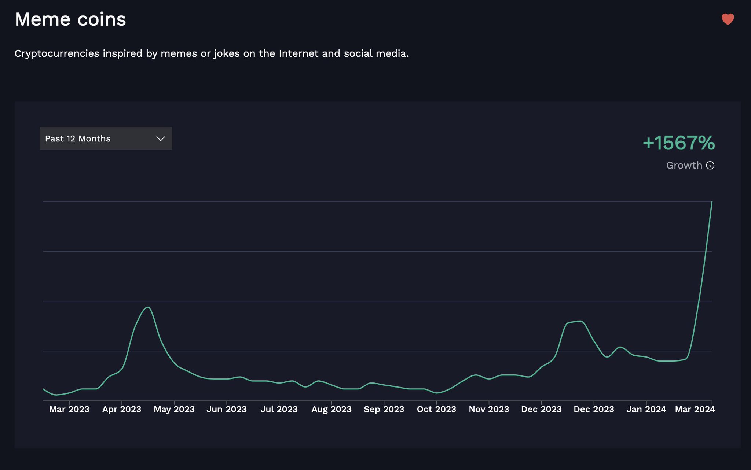Click the Jan 2024 axis label
Screen dimensions: 751x470
click(646, 409)
